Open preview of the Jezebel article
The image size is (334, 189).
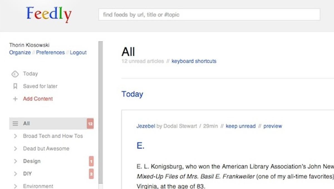click(x=273, y=126)
